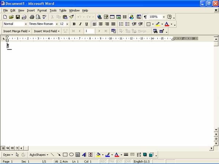This screenshot has width=219, height=164.
Task: Create a new blank document
Action: click(x=5, y=17)
